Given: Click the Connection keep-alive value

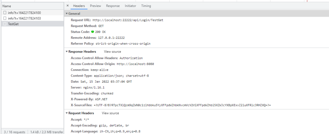Looking at the screenshot, I should coord(99,70).
